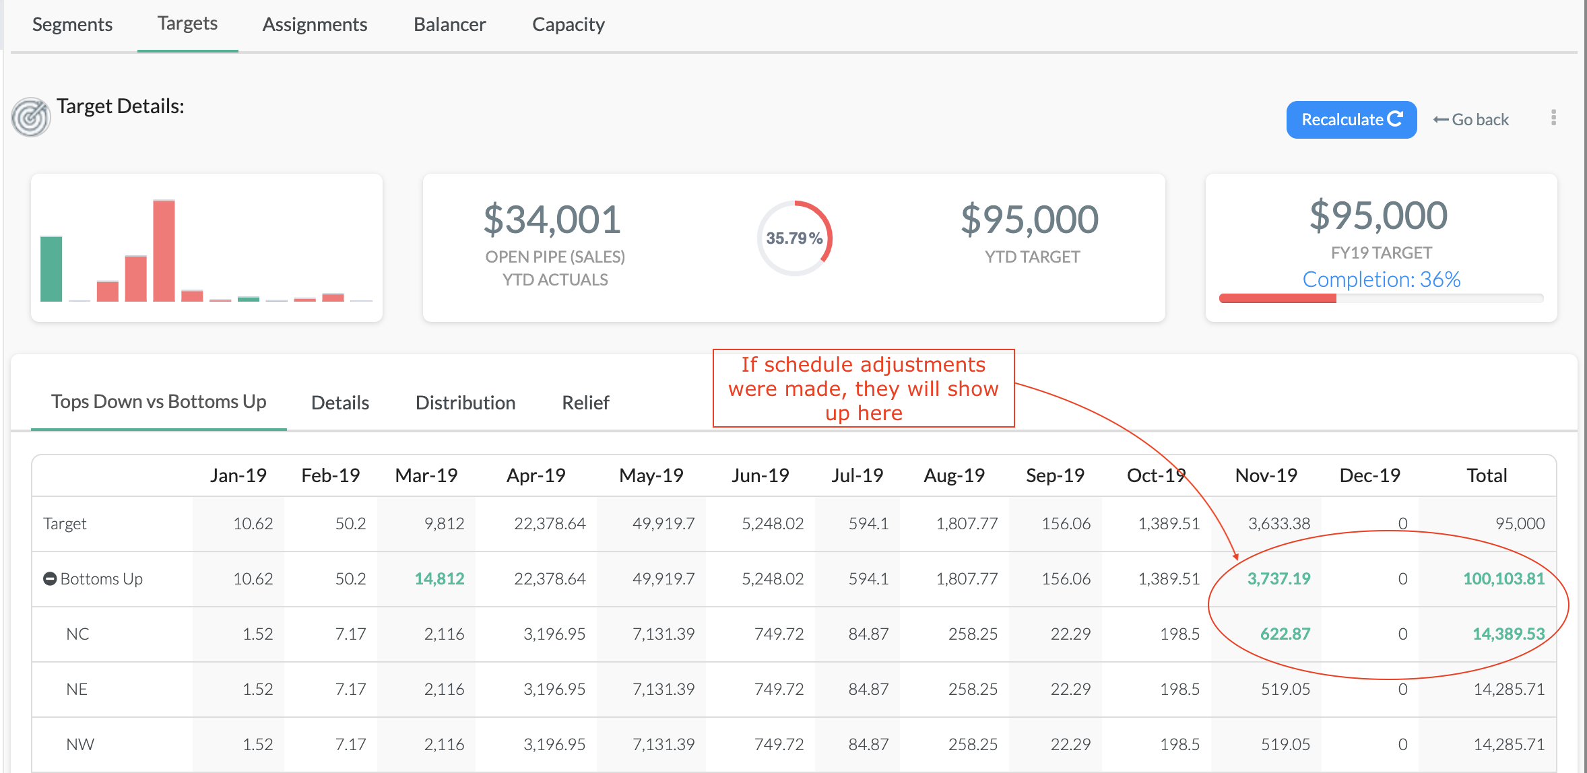Click the FY19 completion progress bar

click(1381, 298)
